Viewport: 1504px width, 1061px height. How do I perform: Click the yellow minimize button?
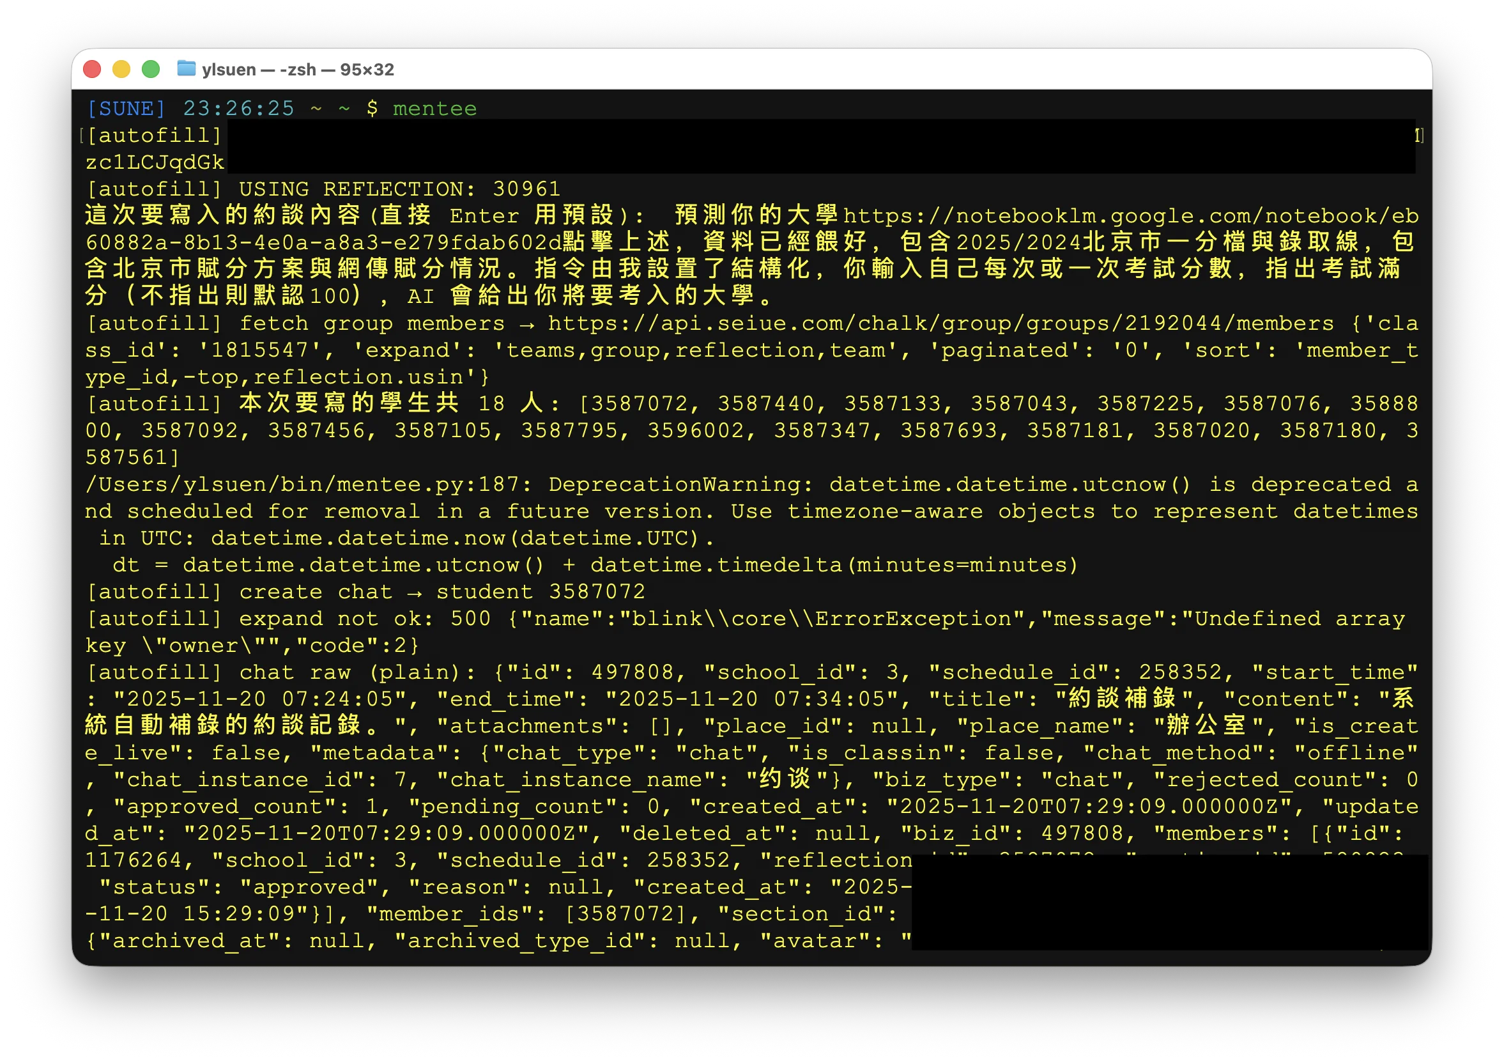coord(121,68)
